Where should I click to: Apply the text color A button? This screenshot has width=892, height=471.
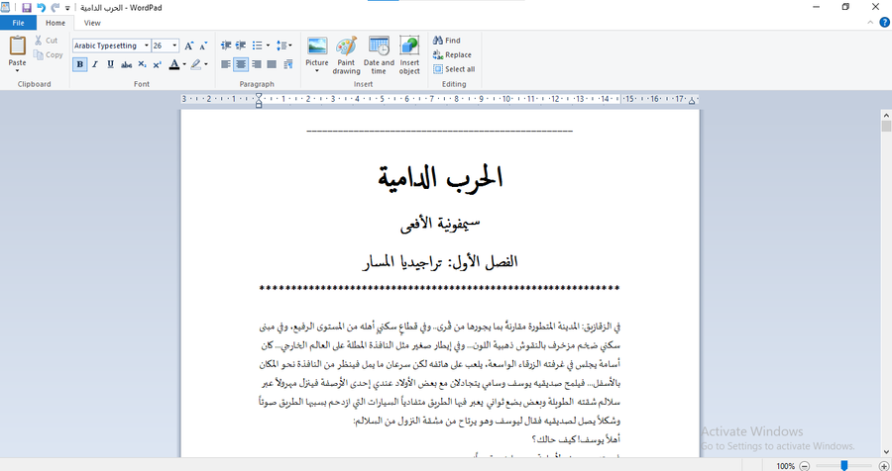[174, 64]
